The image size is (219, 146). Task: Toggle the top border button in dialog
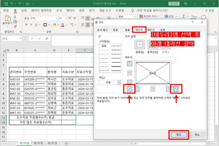tap(130, 64)
